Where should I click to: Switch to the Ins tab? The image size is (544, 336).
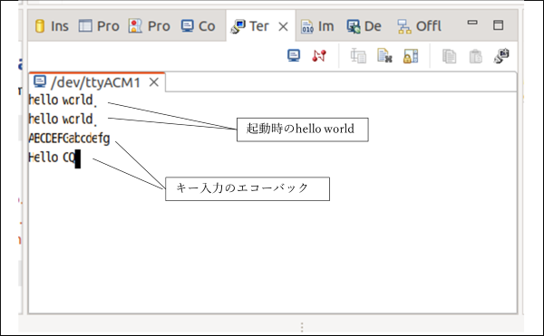coord(52,26)
